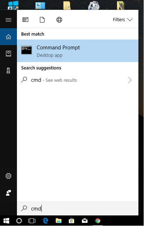Open Command Prompt best match result
Viewport: 144px width, 226px height.
coord(78,51)
